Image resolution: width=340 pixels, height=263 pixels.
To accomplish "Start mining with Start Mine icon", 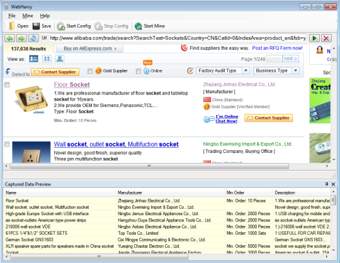I will (x=138, y=26).
